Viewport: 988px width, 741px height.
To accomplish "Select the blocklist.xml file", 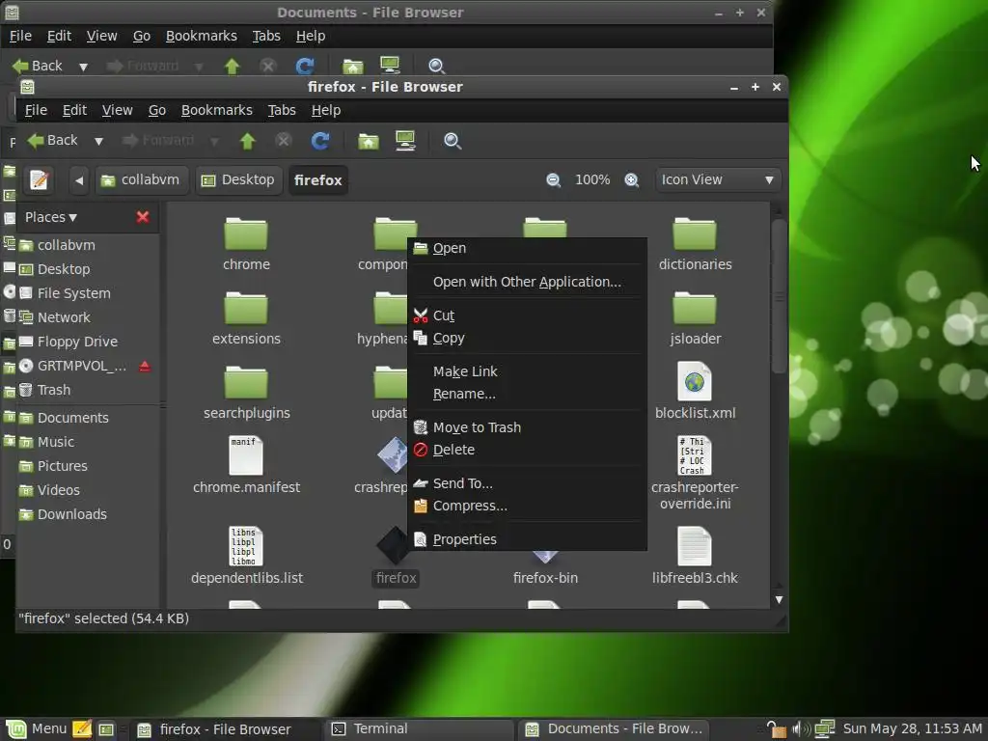I will (695, 392).
